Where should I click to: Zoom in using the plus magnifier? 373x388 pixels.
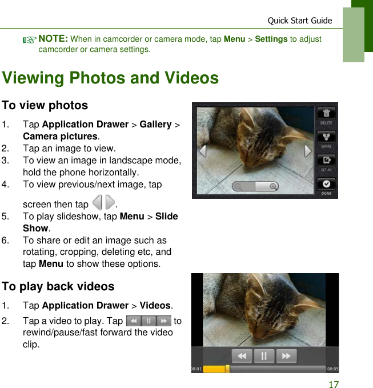point(273,186)
